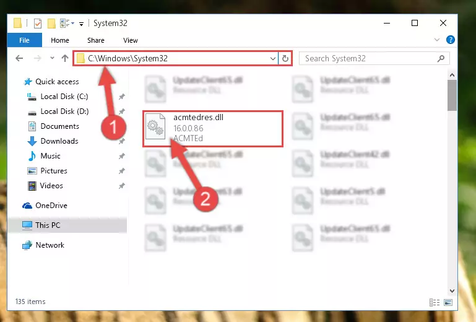Open Music in sidebar
476x322 pixels.
tap(50, 156)
